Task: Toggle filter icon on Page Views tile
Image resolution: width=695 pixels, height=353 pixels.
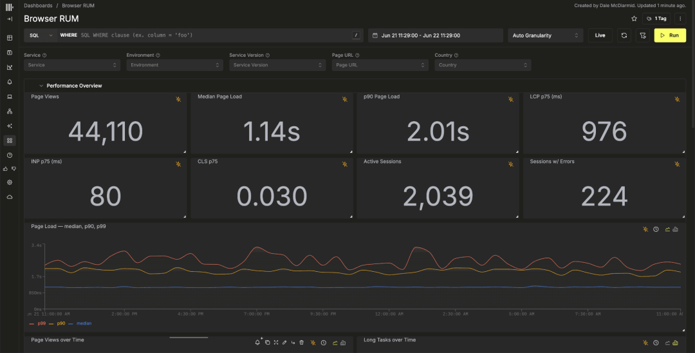Action: 178,99
